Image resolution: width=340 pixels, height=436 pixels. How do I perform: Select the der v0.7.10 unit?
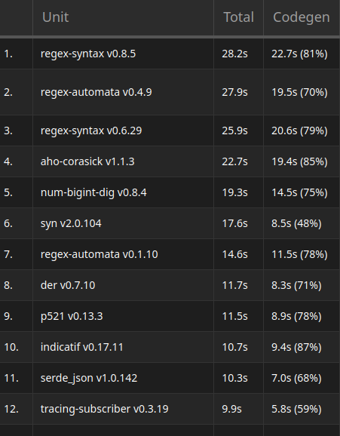click(x=68, y=285)
